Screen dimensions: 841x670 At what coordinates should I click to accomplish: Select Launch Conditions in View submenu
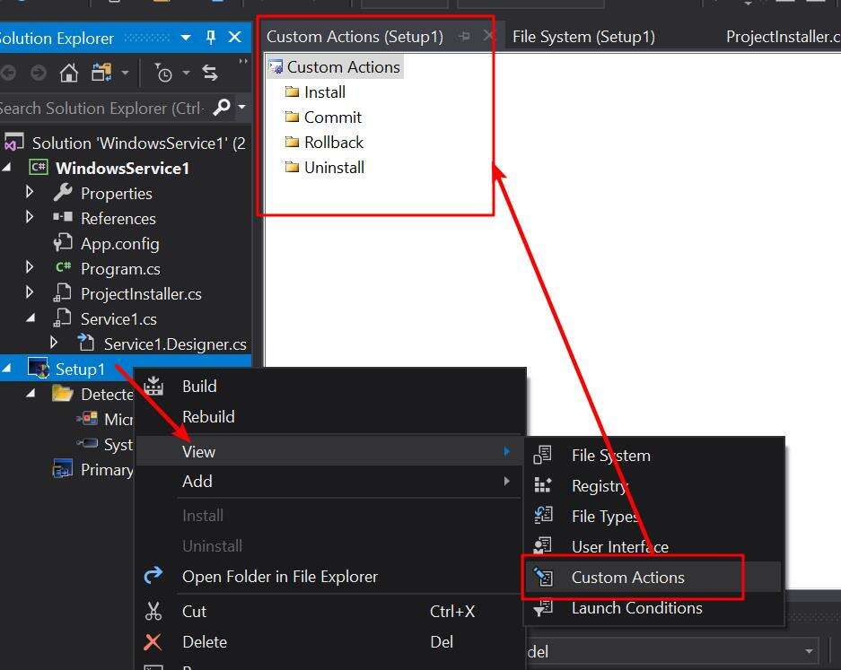coord(653,607)
